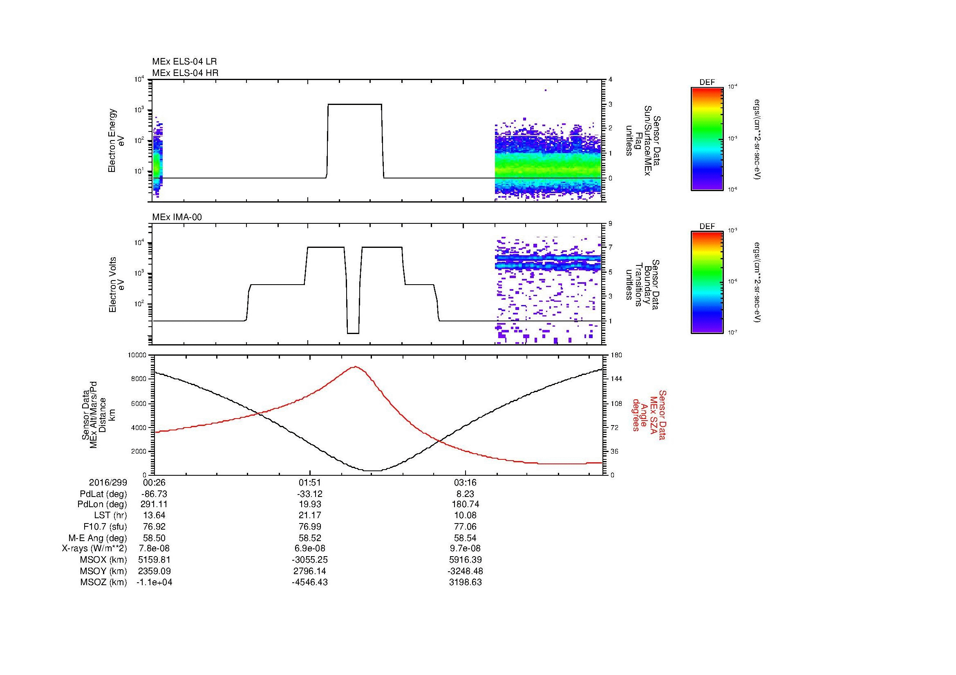956x675 pixels.
Task: Click the boundary transitions dip at level 0
Action: tap(353, 334)
